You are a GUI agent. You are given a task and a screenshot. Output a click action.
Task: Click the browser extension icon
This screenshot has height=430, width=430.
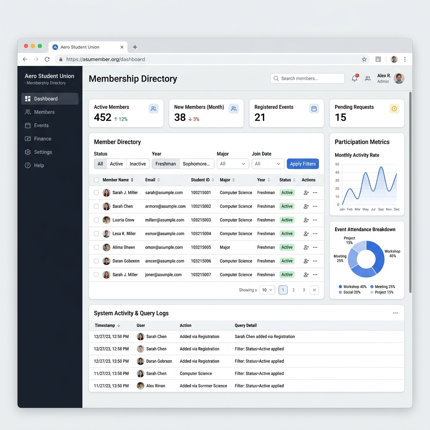(x=378, y=59)
